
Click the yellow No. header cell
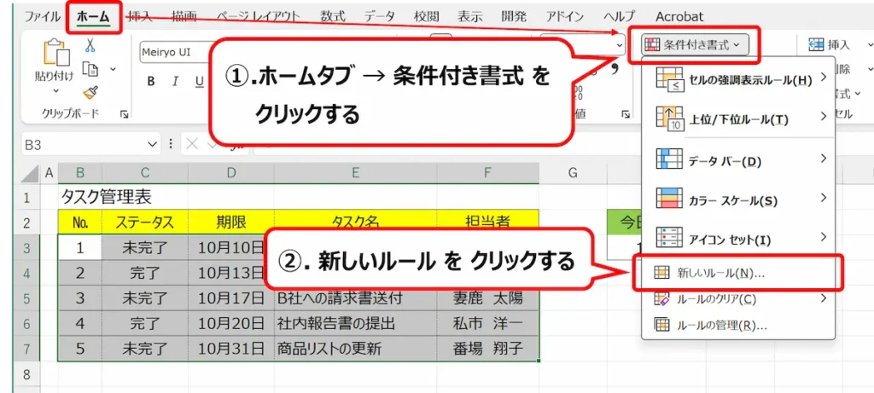tap(80, 223)
